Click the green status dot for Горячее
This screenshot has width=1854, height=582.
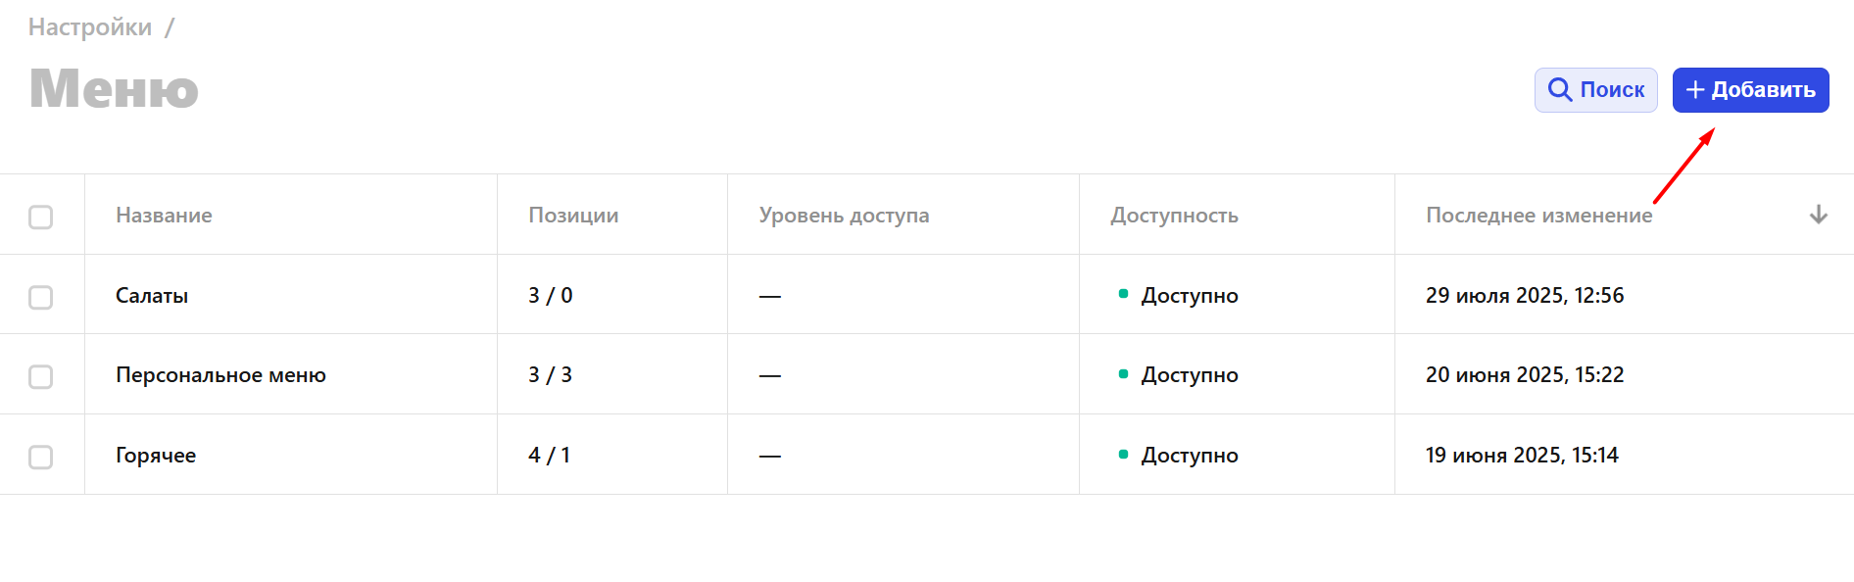point(1123,454)
